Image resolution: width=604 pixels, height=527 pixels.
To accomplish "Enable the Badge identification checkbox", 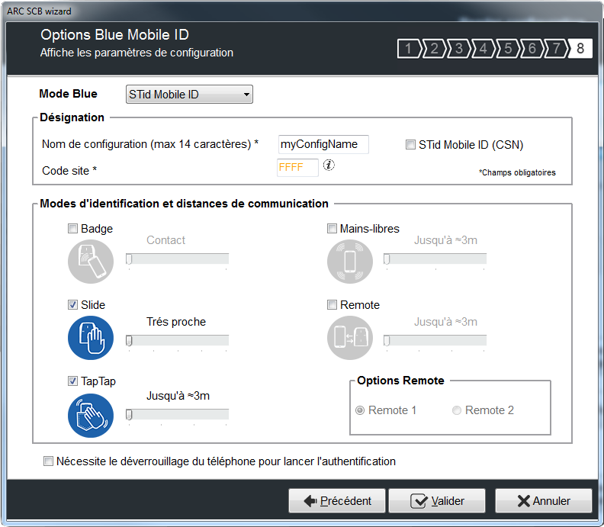I will coord(73,229).
